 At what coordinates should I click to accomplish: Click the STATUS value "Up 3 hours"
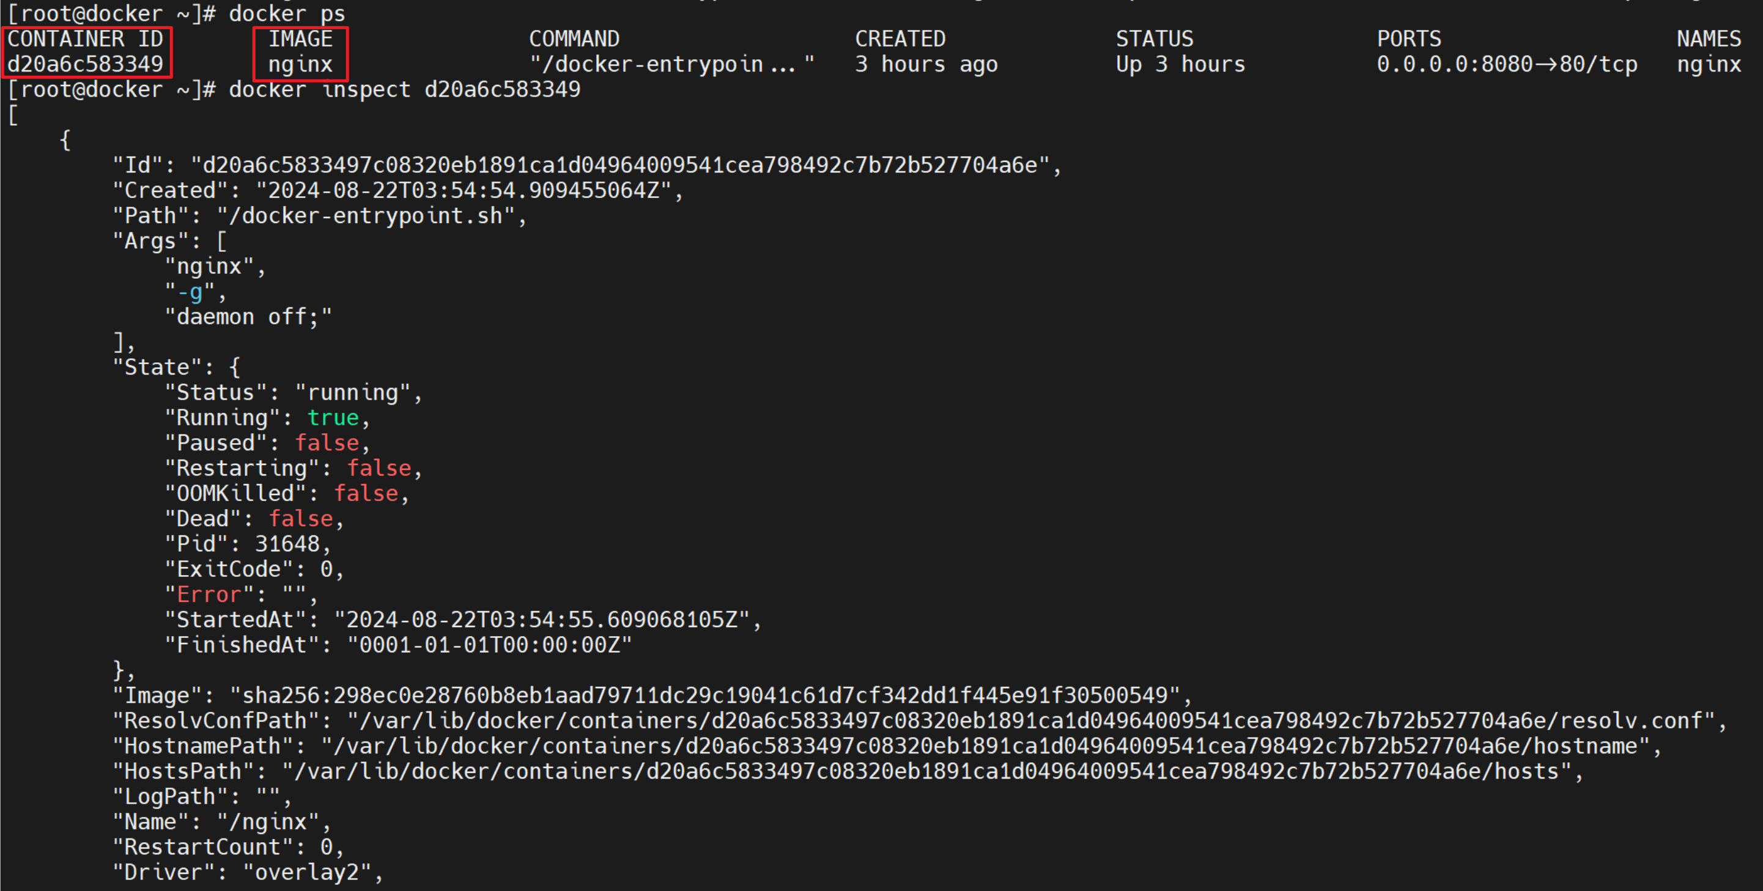1180,64
